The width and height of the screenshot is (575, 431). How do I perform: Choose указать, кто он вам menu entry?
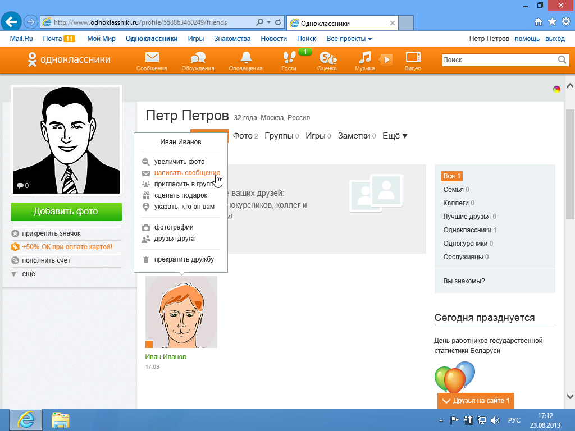tap(184, 207)
